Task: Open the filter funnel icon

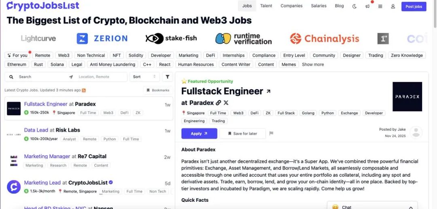Action: pyautogui.click(x=168, y=77)
